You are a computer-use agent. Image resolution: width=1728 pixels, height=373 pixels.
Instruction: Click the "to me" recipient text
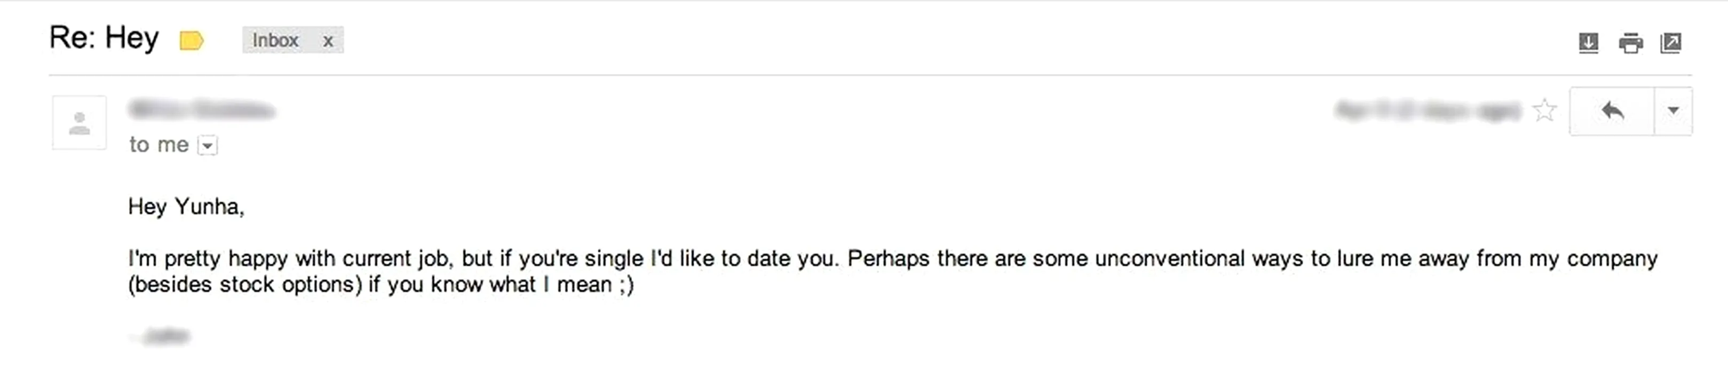pos(159,144)
